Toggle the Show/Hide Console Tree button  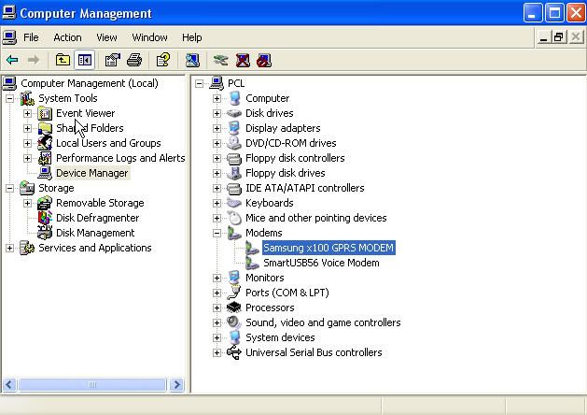(x=84, y=60)
